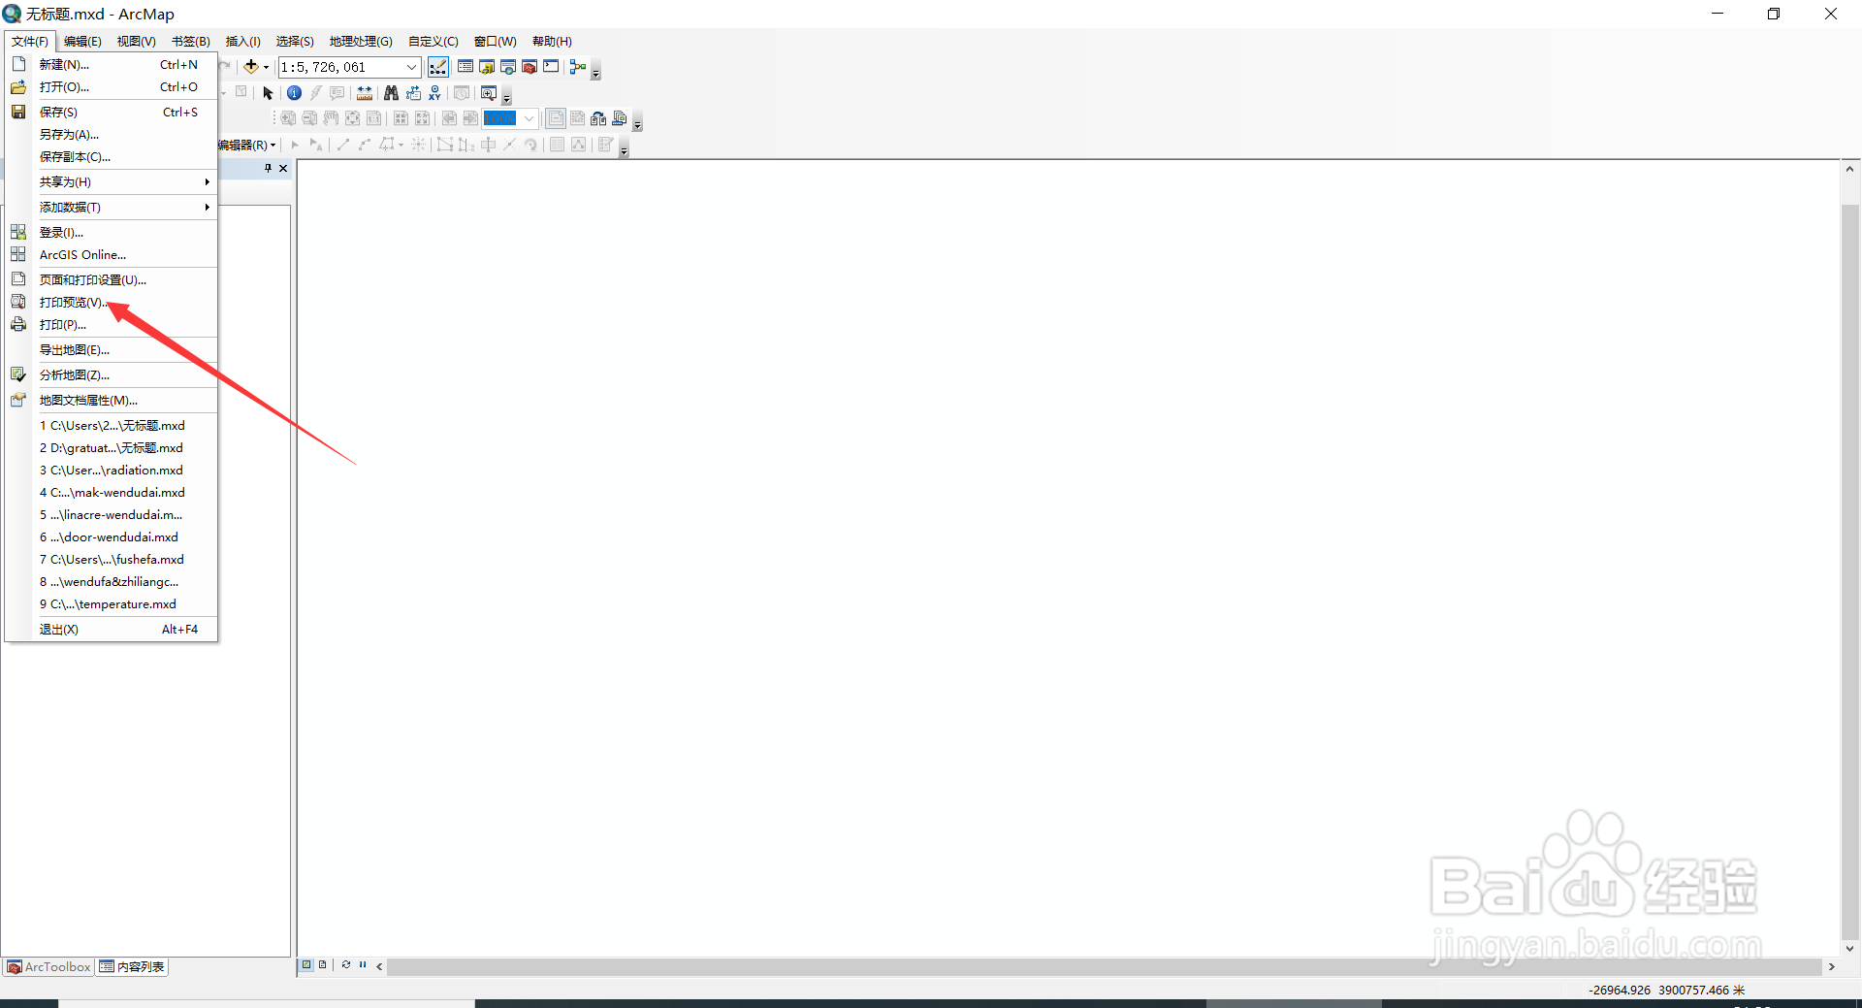Screen dimensions: 1862x1008
Task: Open the 选择(S) menu
Action: [295, 41]
